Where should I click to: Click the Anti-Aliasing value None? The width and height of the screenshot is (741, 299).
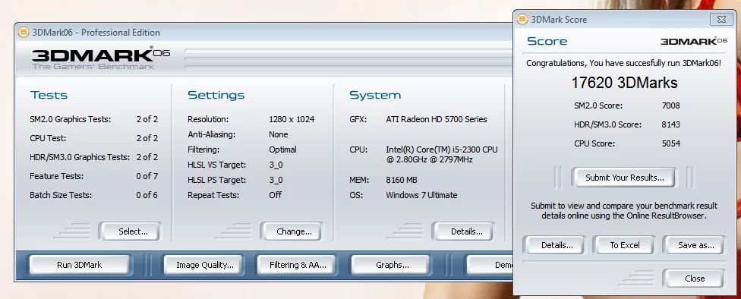click(279, 134)
